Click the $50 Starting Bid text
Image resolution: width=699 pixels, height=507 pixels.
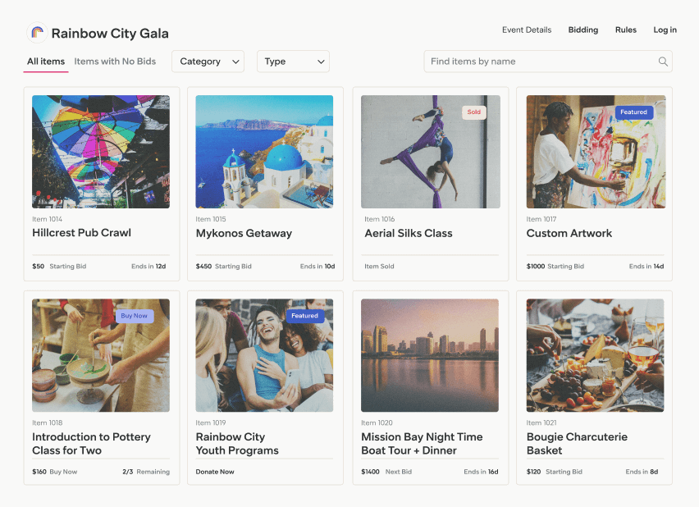coord(59,266)
